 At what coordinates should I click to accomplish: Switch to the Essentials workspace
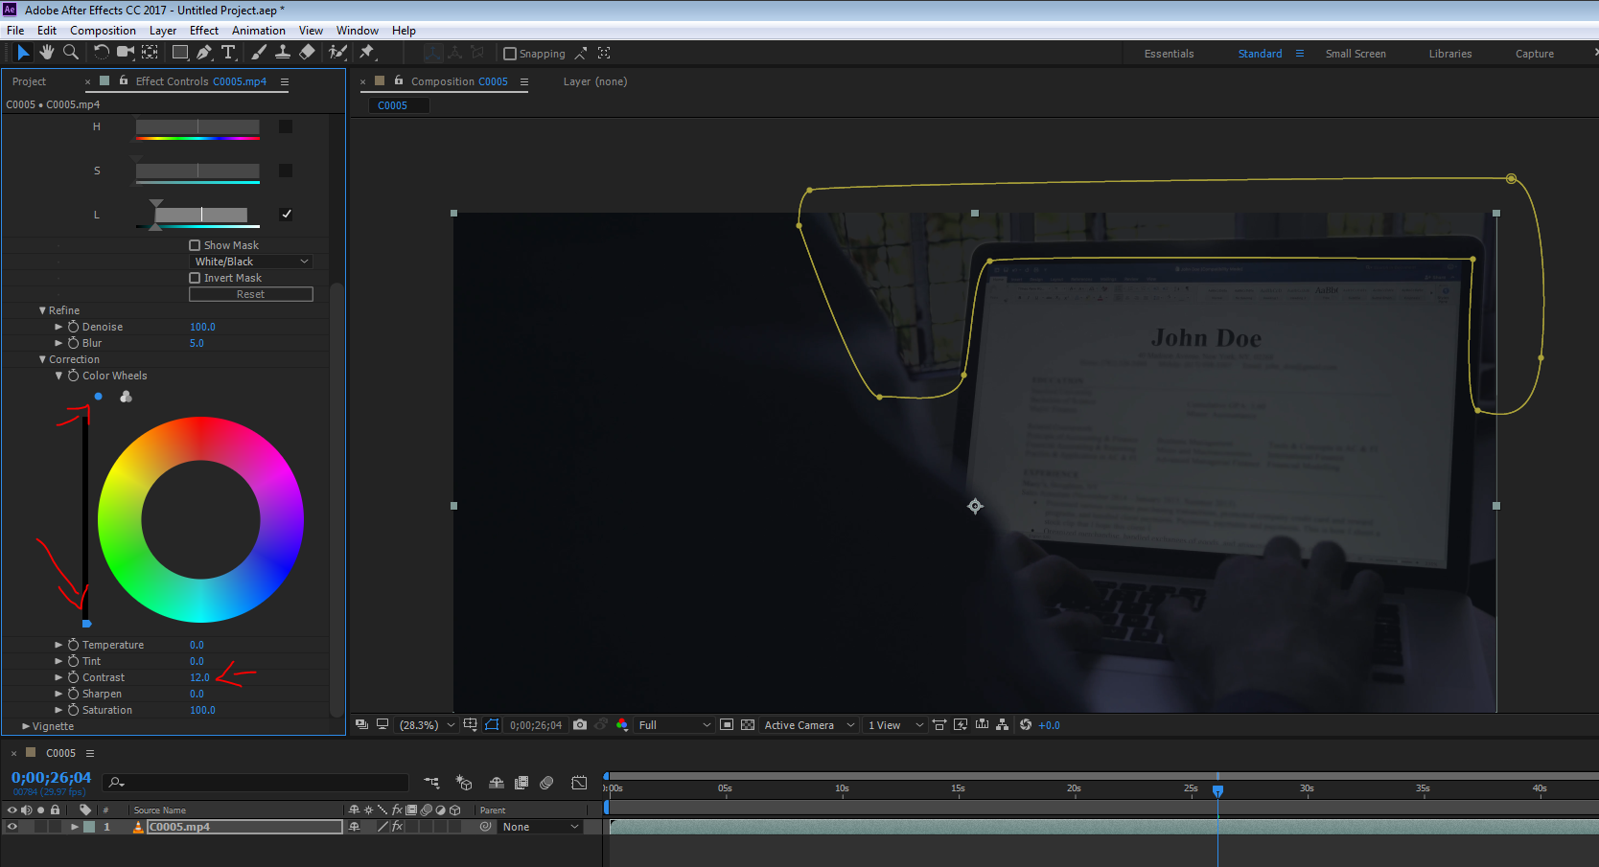click(x=1170, y=54)
